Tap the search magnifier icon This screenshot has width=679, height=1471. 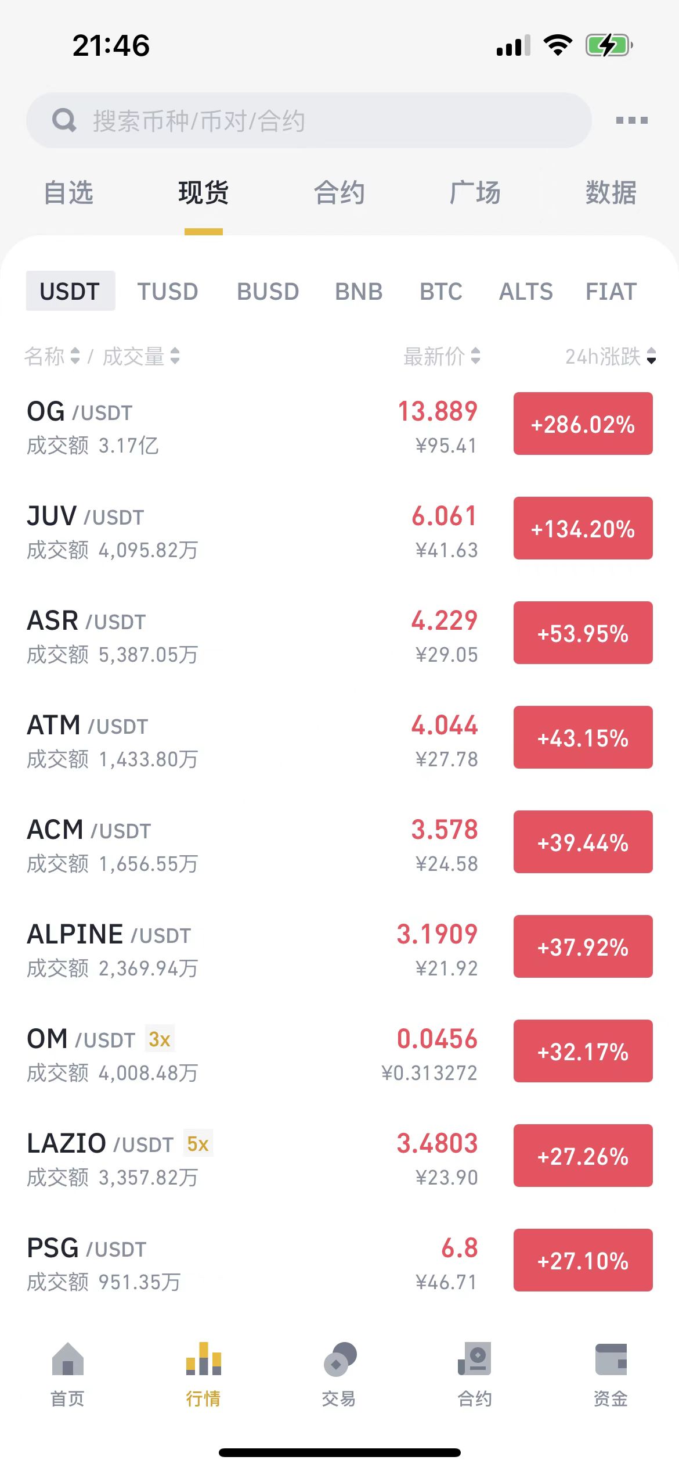pyautogui.click(x=64, y=120)
